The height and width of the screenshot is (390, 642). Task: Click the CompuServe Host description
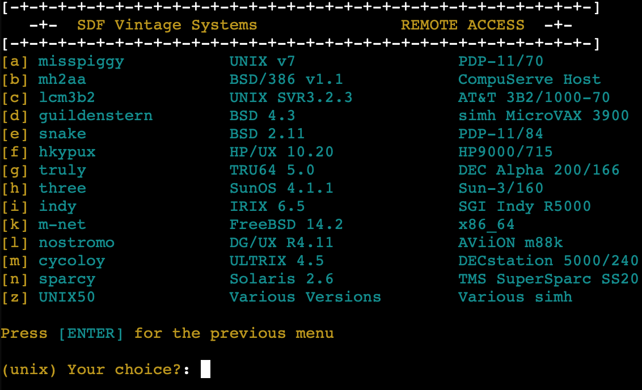tap(529, 79)
